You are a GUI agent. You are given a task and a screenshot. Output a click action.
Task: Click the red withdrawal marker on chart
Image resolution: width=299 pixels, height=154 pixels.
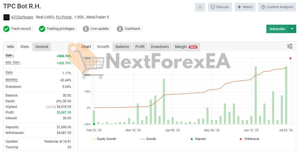[x=290, y=58]
